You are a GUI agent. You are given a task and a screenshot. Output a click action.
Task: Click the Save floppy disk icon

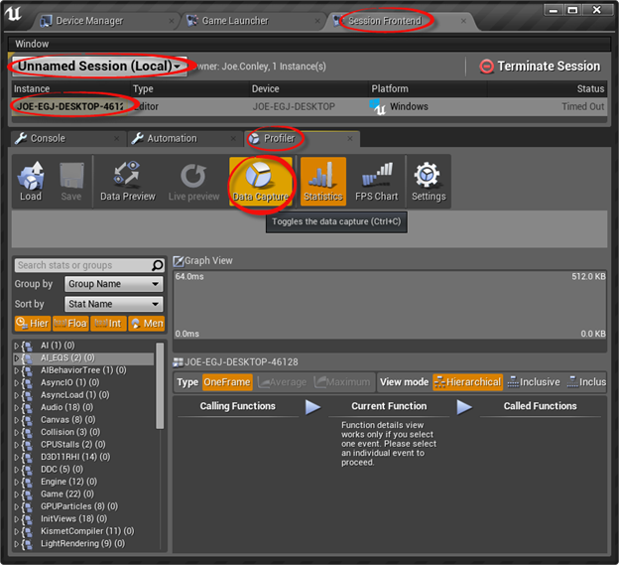71,181
